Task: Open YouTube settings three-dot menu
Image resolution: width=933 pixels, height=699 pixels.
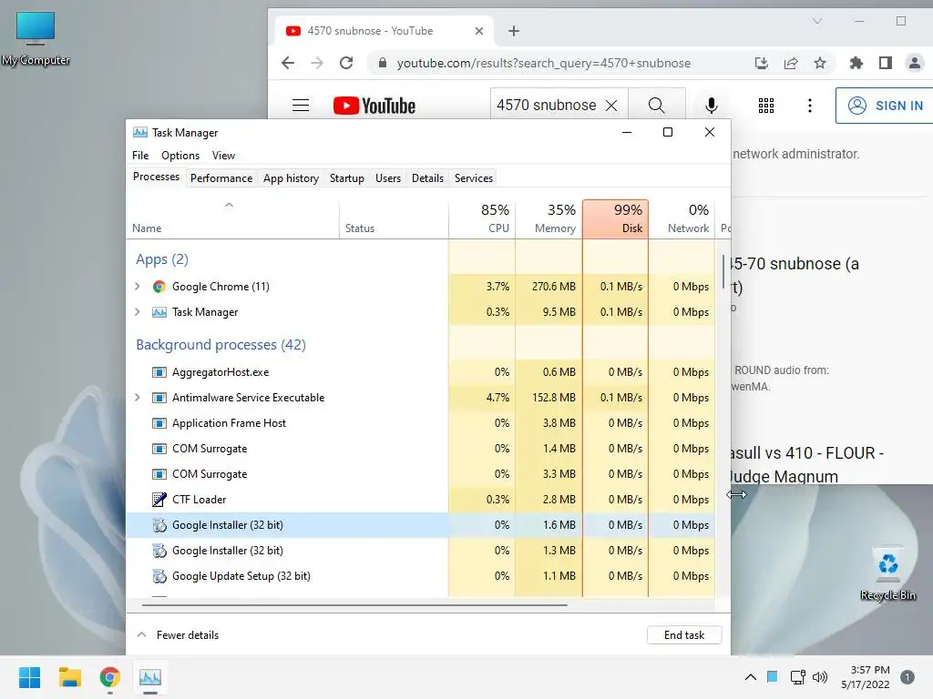Action: 810,106
